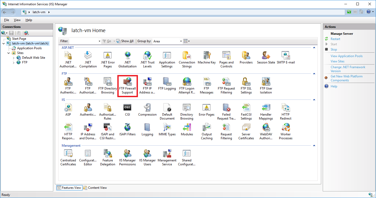Image resolution: width=376 pixels, height=198 pixels.
Task: Open the Modules feature
Action: tap(187, 130)
